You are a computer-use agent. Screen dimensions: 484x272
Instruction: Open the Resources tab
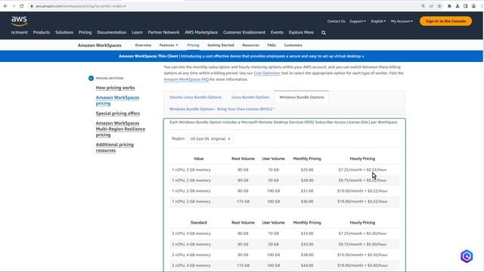coord(250,45)
